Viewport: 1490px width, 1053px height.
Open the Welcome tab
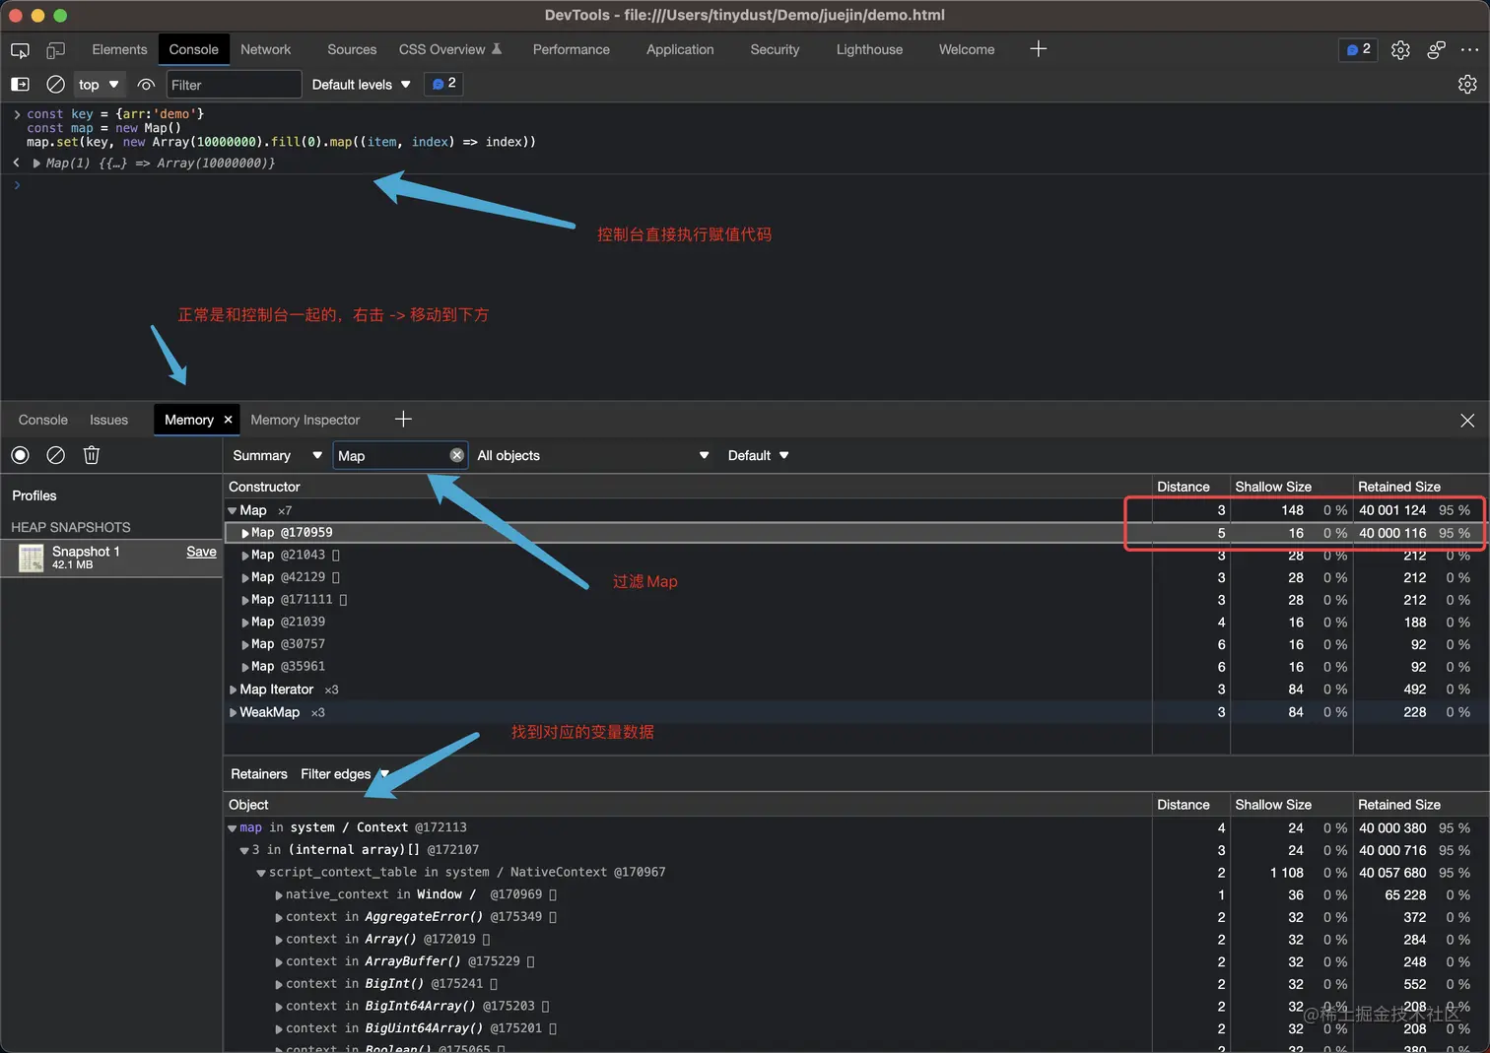point(967,49)
